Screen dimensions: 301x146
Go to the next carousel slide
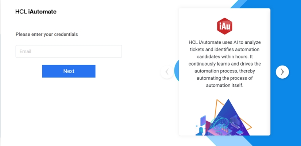pos(282,72)
